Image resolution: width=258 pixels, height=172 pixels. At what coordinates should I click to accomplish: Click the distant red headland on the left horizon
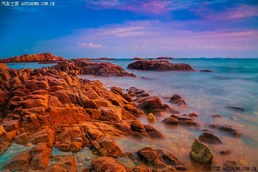(x=32, y=58)
